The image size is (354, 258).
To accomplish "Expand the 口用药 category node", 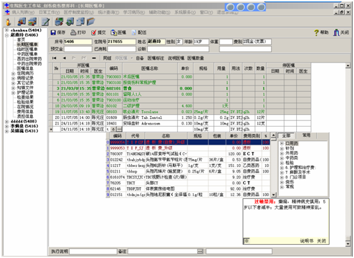I will point(282,143).
